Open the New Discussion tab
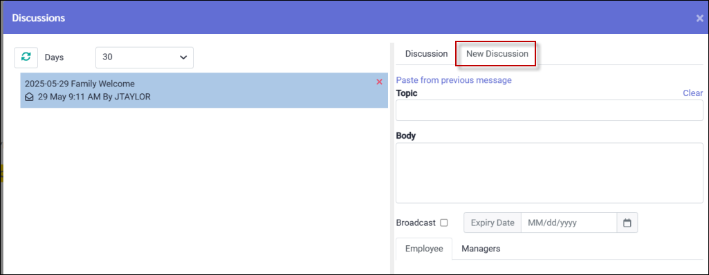This screenshot has width=709, height=275. point(497,54)
